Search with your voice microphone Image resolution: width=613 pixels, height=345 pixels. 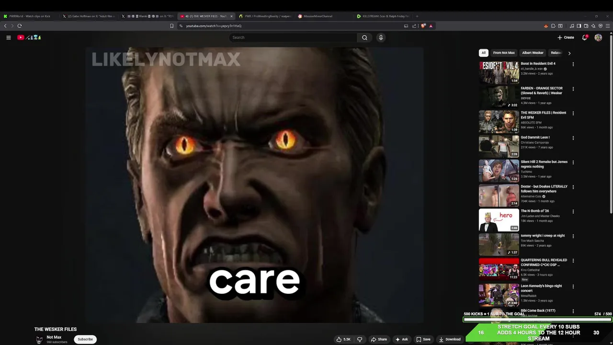(x=381, y=37)
